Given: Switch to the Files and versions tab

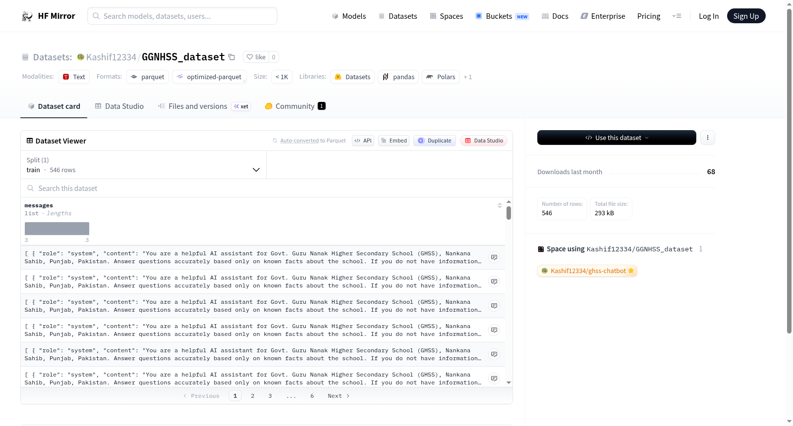Looking at the screenshot, I should point(204,106).
